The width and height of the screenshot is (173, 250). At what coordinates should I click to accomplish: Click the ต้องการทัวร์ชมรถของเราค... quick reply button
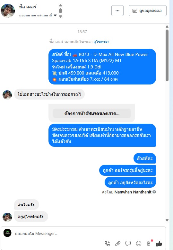click(92, 113)
